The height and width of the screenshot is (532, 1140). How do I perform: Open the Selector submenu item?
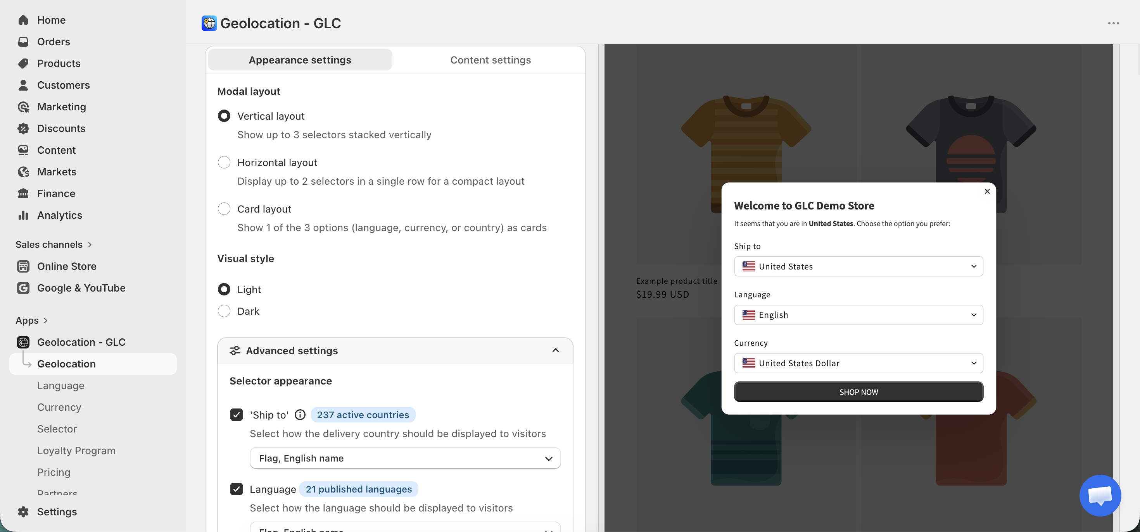[57, 429]
